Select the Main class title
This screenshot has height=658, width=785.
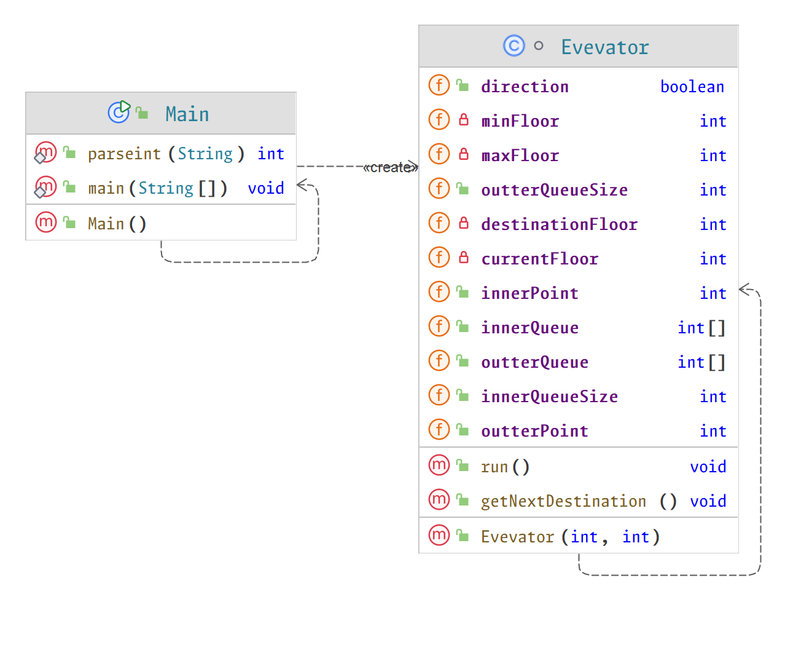[x=187, y=114]
